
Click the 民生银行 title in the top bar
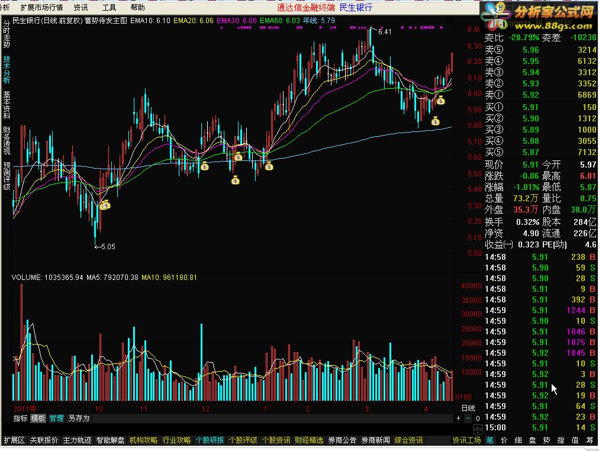point(356,7)
